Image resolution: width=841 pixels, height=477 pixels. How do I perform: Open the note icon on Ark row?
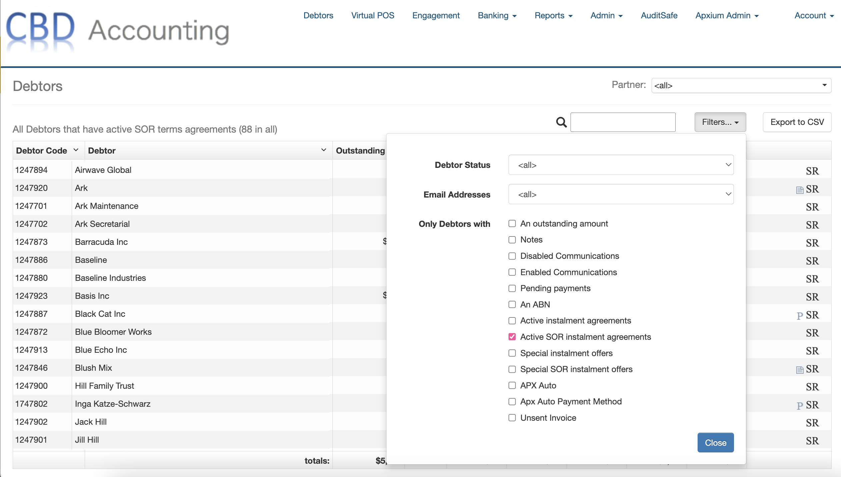799,190
